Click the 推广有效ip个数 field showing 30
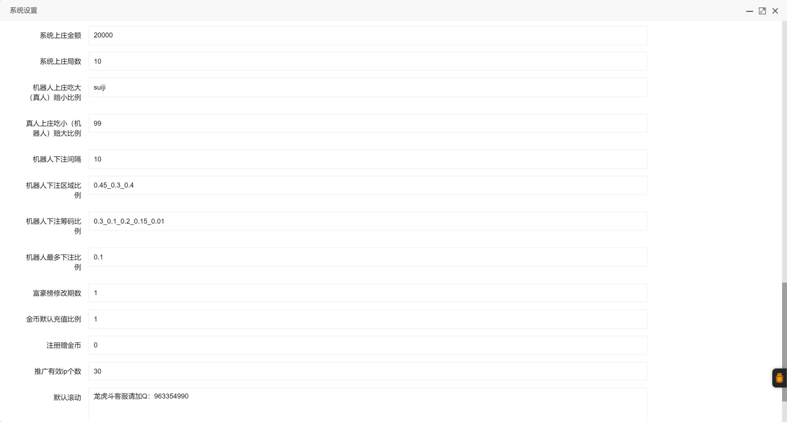The width and height of the screenshot is (787, 422). [x=368, y=372]
